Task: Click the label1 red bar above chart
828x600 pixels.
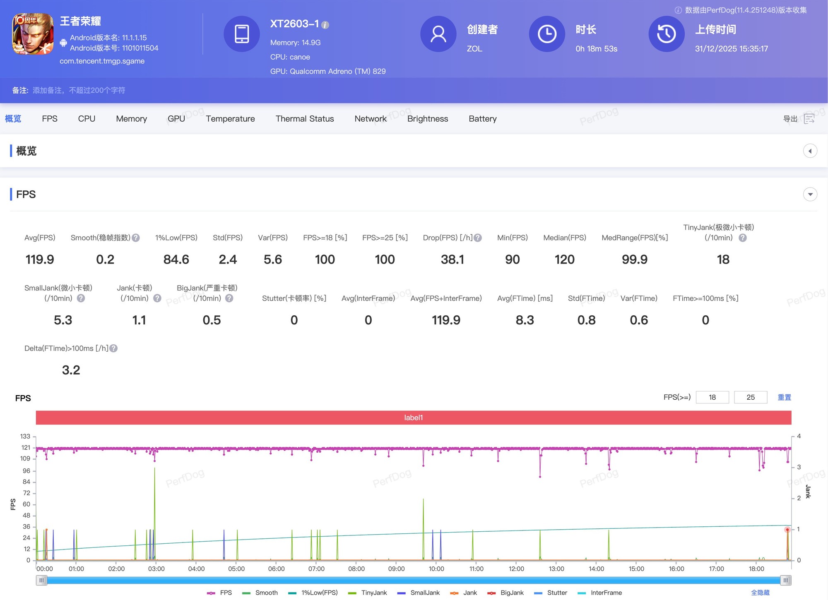Action: click(x=413, y=418)
